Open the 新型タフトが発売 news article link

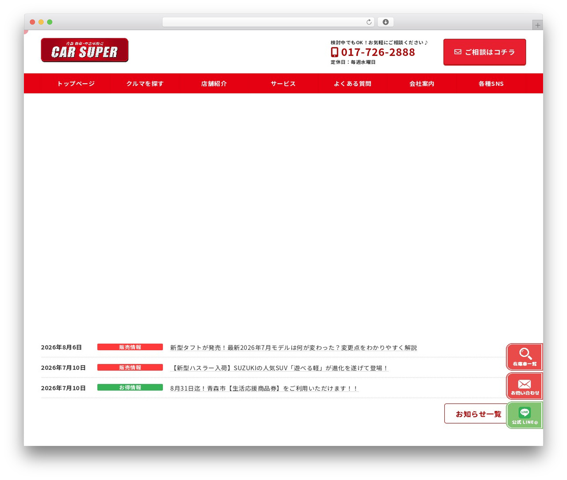(293, 348)
